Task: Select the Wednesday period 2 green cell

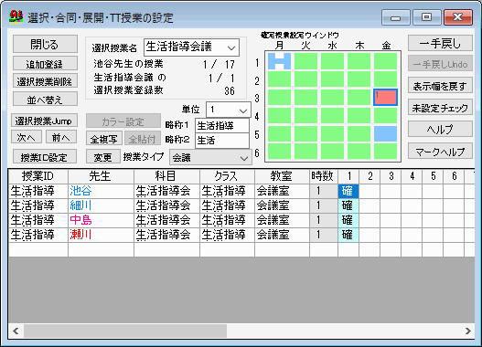Action: click(x=332, y=79)
